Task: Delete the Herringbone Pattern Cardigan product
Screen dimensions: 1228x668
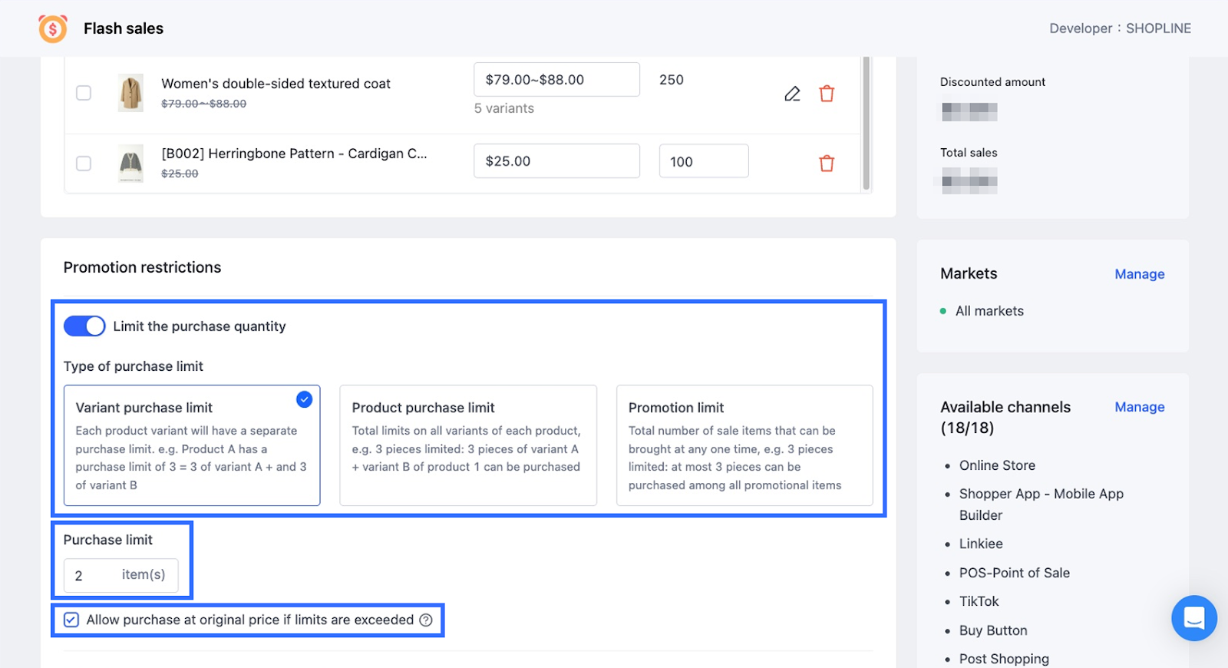Action: (827, 164)
